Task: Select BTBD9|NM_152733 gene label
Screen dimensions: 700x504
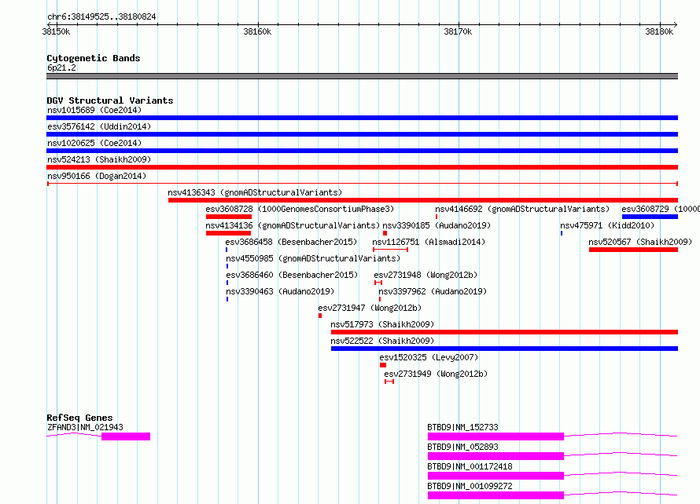Action: (462, 427)
